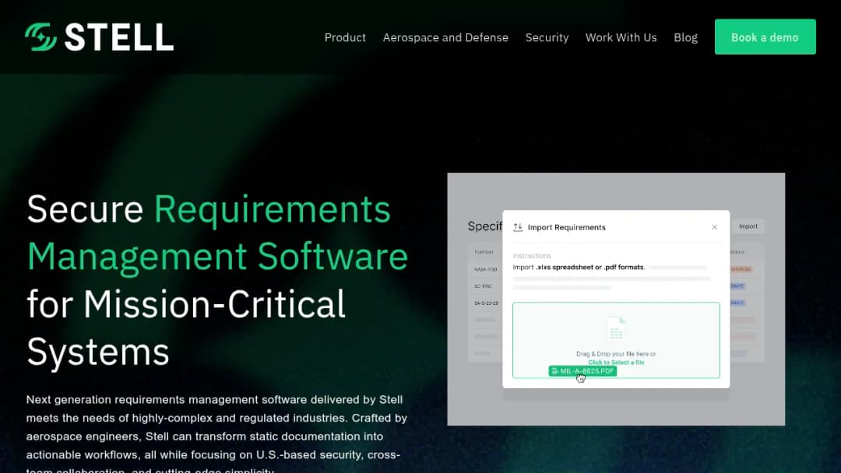The image size is (841, 473).
Task: Click the MIL-A-8625.PDF file chip
Action: tap(582, 370)
